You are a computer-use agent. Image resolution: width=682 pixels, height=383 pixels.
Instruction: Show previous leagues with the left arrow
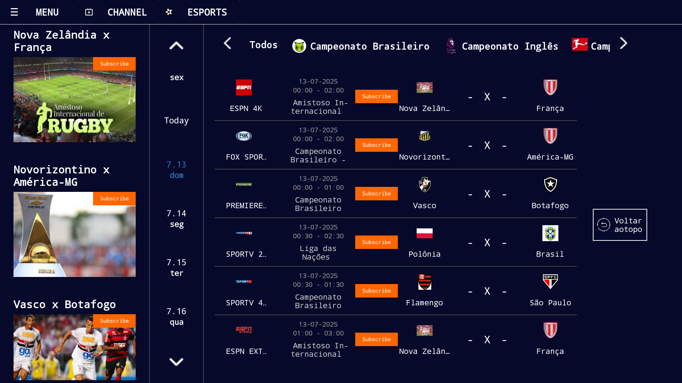(x=228, y=44)
